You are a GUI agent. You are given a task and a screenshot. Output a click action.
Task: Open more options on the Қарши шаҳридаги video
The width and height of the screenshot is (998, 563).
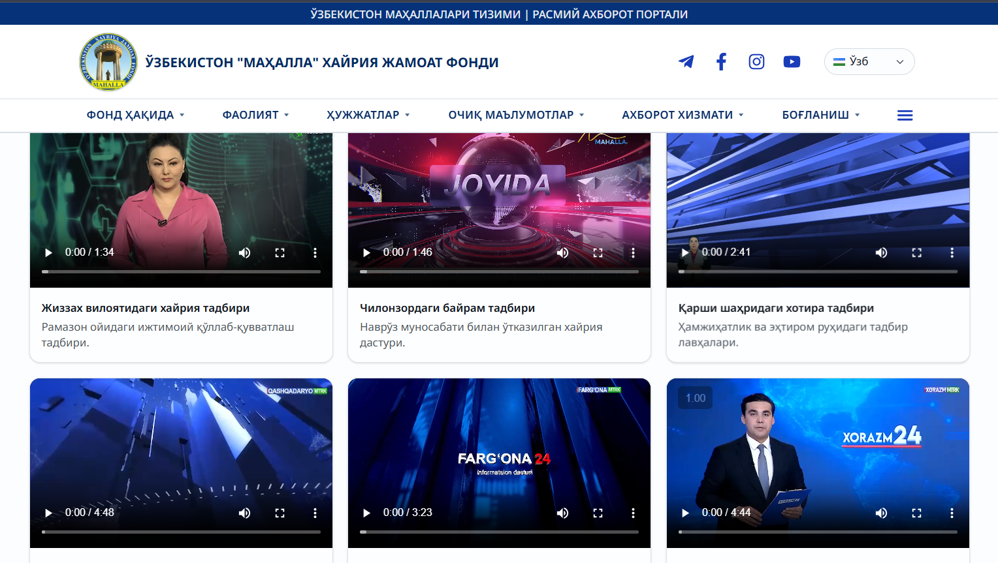pyautogui.click(x=952, y=252)
